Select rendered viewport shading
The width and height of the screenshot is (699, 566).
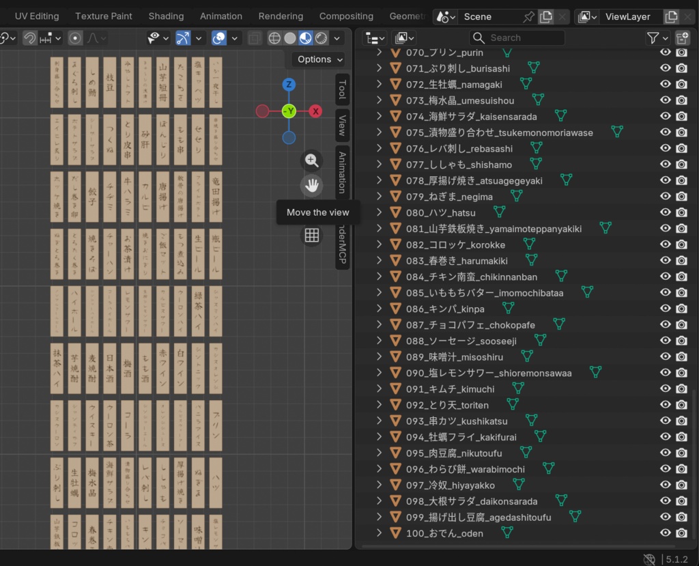click(x=321, y=38)
